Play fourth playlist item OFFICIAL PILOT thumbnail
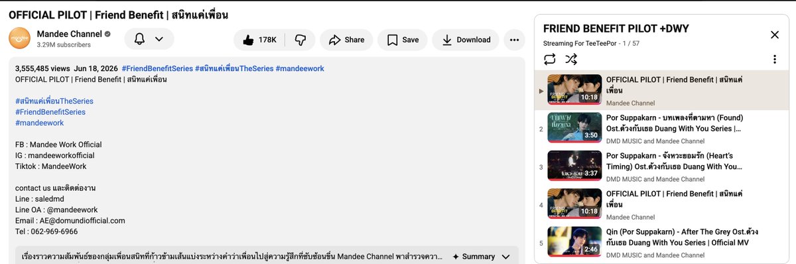This screenshot has height=264, width=796. tap(574, 204)
